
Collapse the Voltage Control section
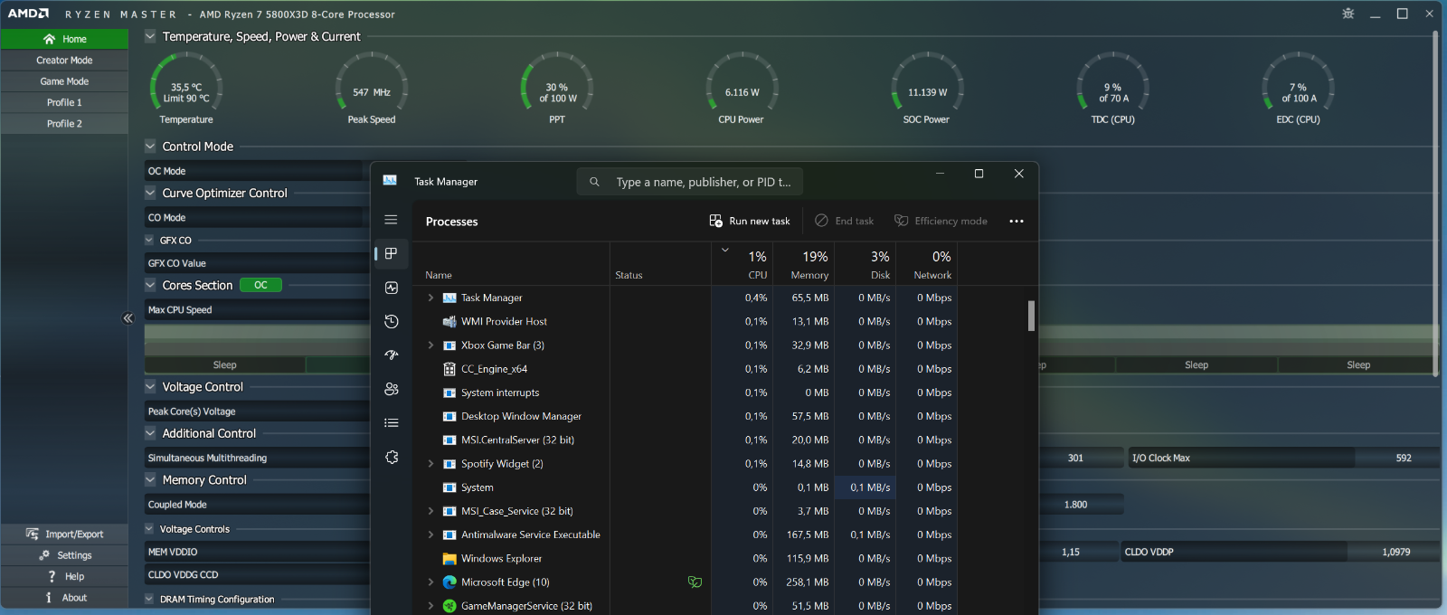pyautogui.click(x=150, y=386)
